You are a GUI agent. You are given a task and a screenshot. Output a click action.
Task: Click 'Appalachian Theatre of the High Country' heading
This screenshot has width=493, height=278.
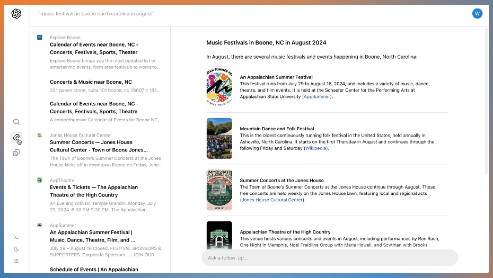(285, 232)
